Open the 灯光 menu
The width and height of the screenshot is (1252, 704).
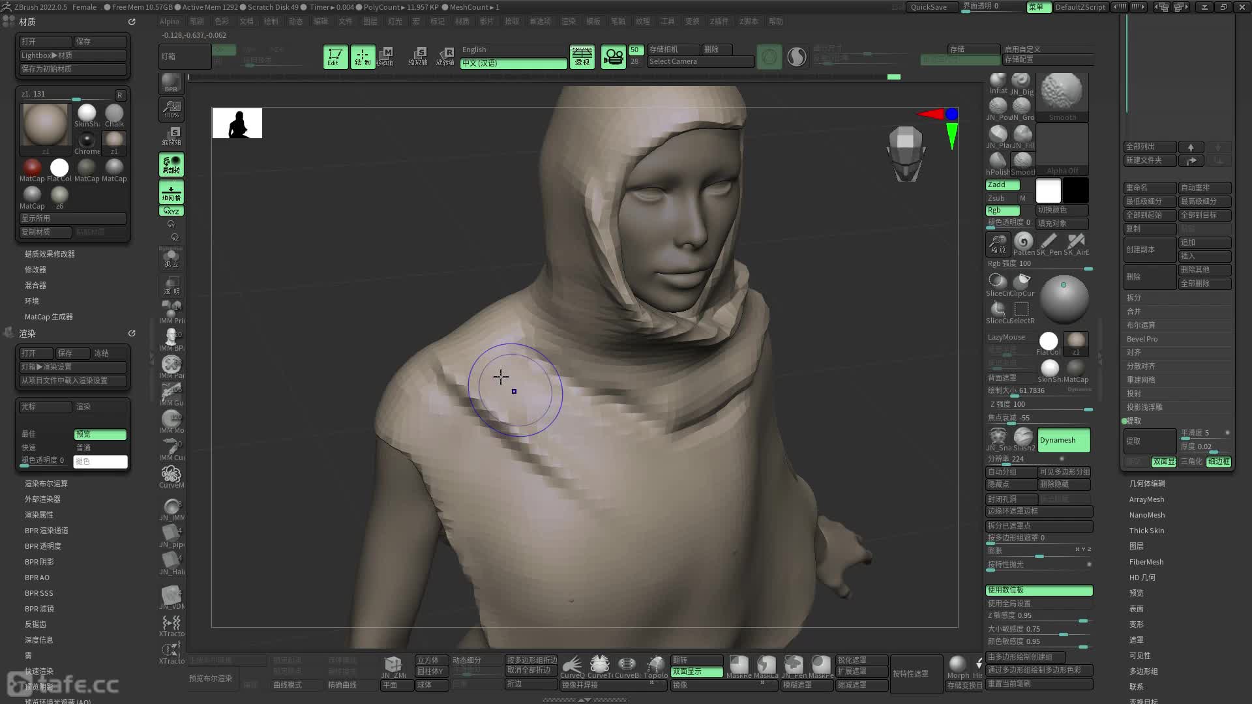click(395, 22)
